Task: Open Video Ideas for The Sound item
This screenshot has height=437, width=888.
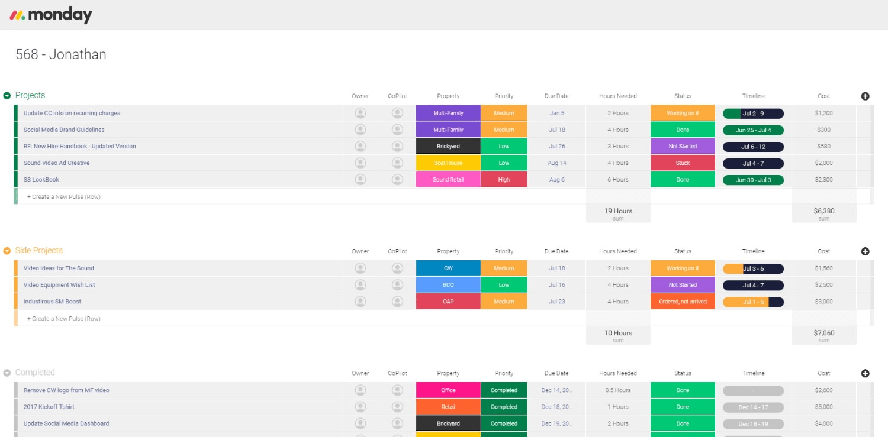Action: tap(59, 268)
